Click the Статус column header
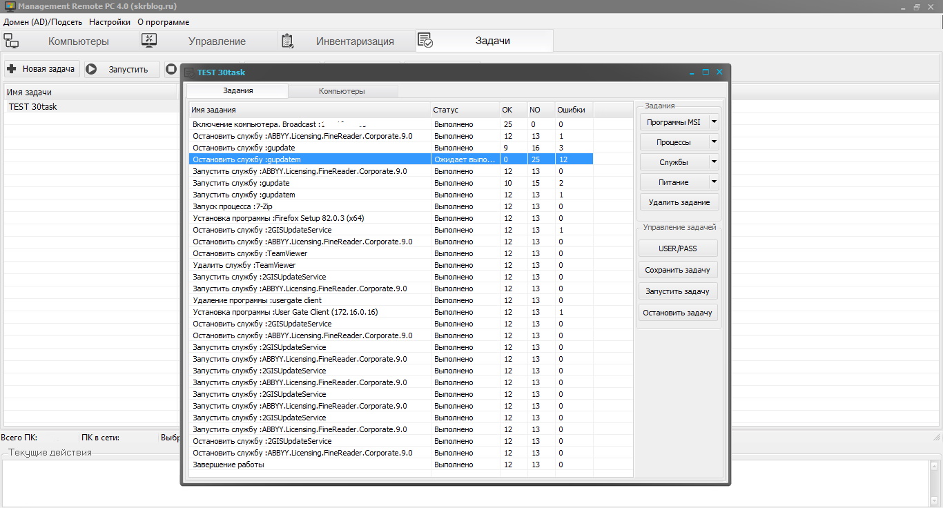This screenshot has height=508, width=943. coord(465,110)
